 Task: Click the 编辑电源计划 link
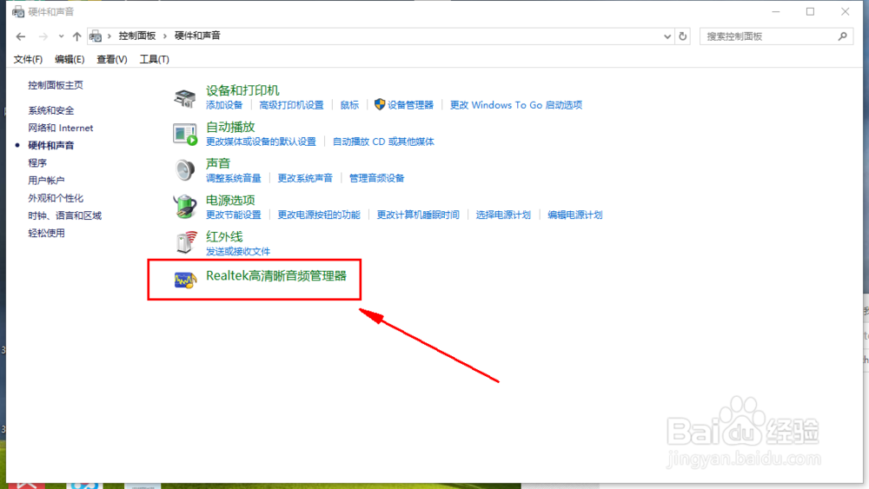pyautogui.click(x=574, y=215)
